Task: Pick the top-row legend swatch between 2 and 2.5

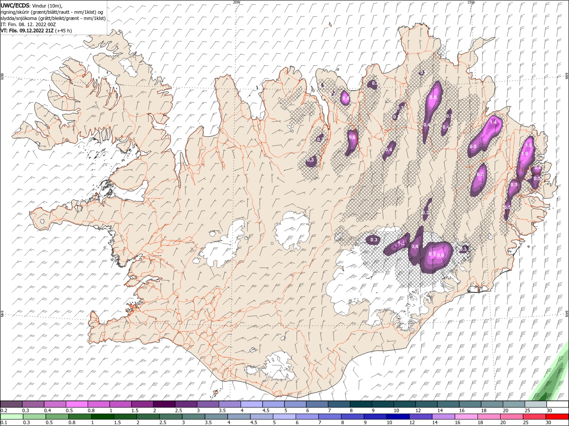Action: (164, 404)
